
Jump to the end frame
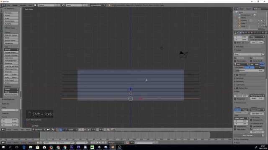(106, 142)
